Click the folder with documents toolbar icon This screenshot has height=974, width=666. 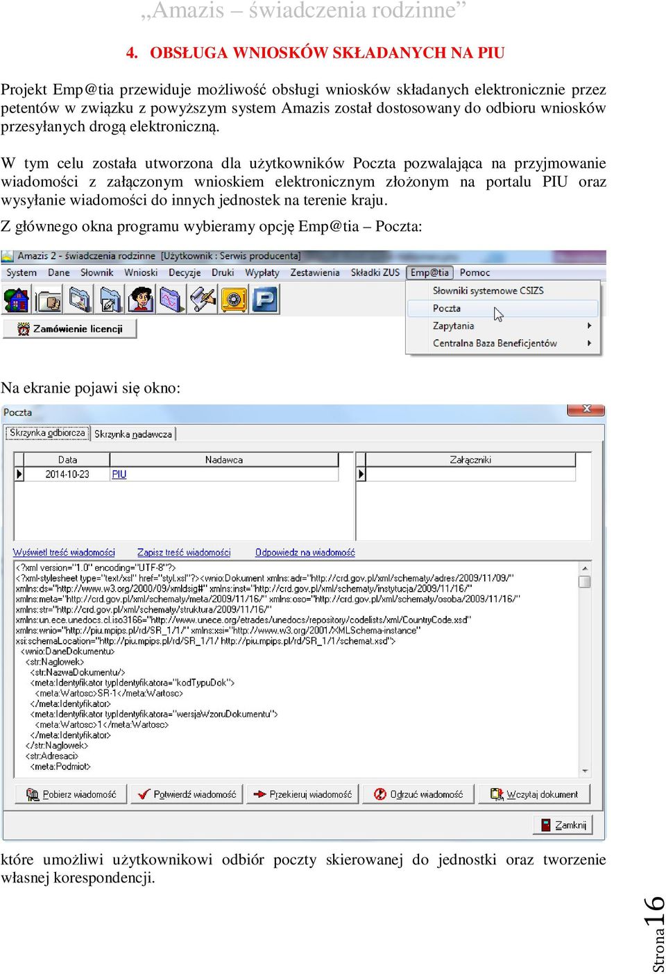49,300
